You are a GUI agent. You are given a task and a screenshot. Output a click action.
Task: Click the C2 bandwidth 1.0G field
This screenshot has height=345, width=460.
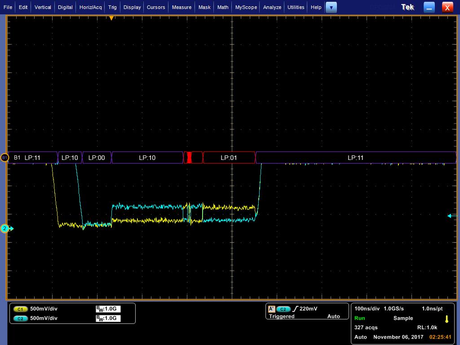(x=108, y=318)
